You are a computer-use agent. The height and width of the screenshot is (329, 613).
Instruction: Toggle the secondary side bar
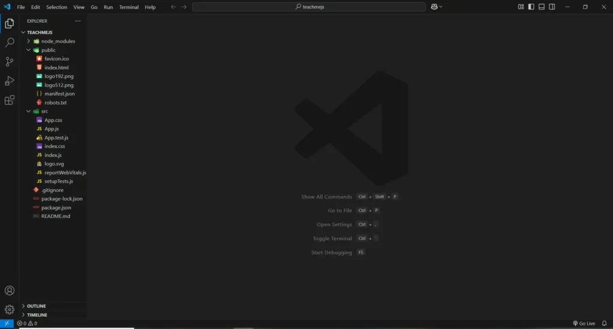[552, 7]
